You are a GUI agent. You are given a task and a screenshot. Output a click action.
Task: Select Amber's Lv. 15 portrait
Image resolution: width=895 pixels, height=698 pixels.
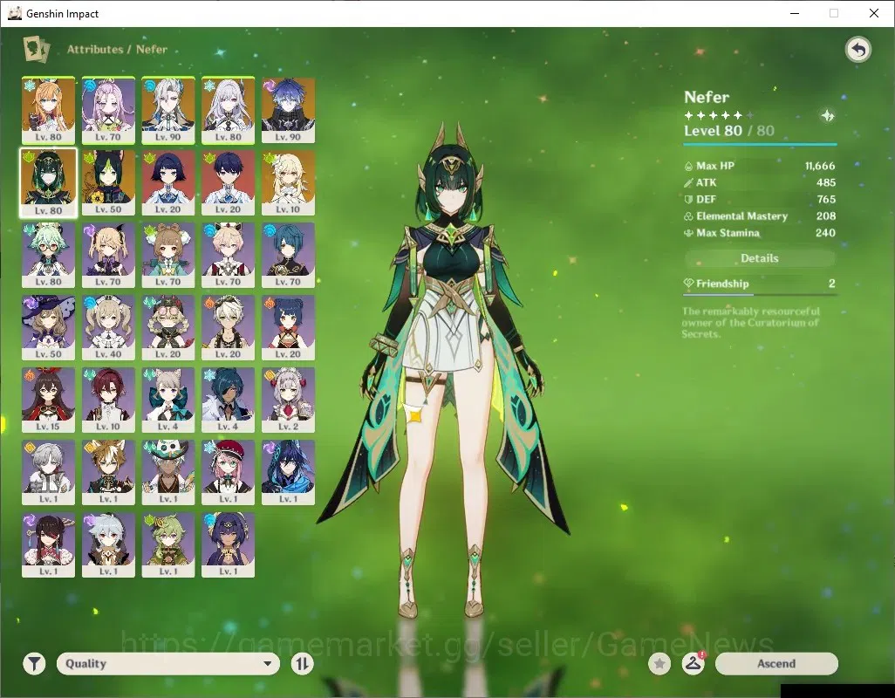(49, 400)
